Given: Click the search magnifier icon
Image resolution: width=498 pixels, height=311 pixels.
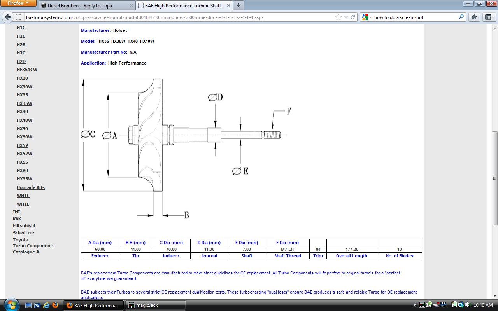Looking at the screenshot, I should pyautogui.click(x=461, y=17).
